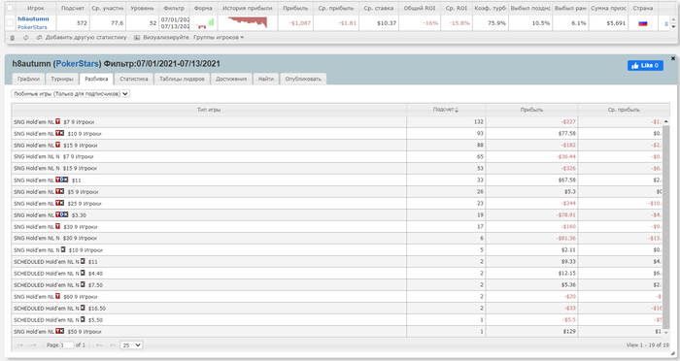Click the x link at the end of h8autumn row
Viewport: 680px width, 361px height.
(x=666, y=23)
